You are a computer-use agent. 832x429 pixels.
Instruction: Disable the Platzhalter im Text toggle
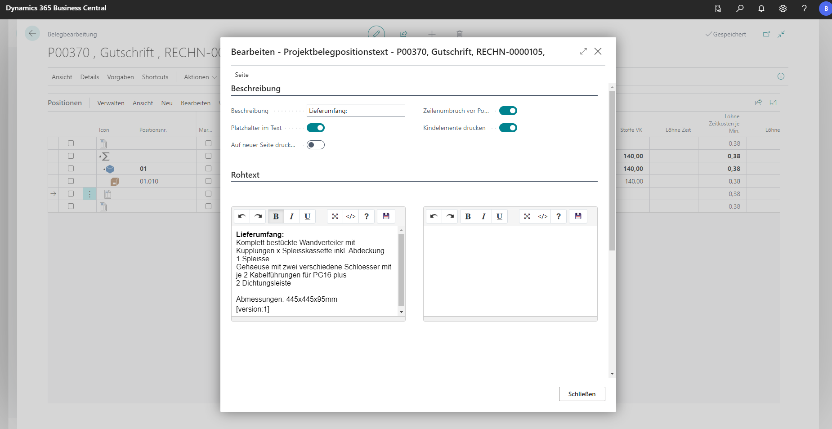316,128
